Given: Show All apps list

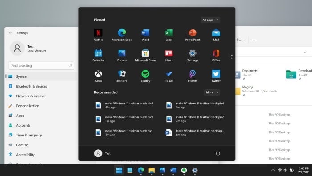Looking at the screenshot, I should click(210, 20).
